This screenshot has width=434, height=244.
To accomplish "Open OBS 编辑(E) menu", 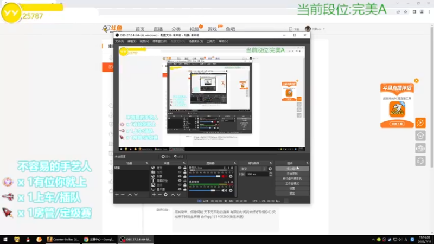I will [x=132, y=41].
